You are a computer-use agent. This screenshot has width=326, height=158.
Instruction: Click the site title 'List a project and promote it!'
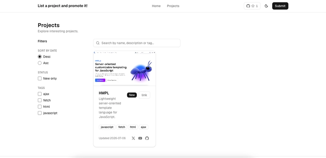pos(63,6)
